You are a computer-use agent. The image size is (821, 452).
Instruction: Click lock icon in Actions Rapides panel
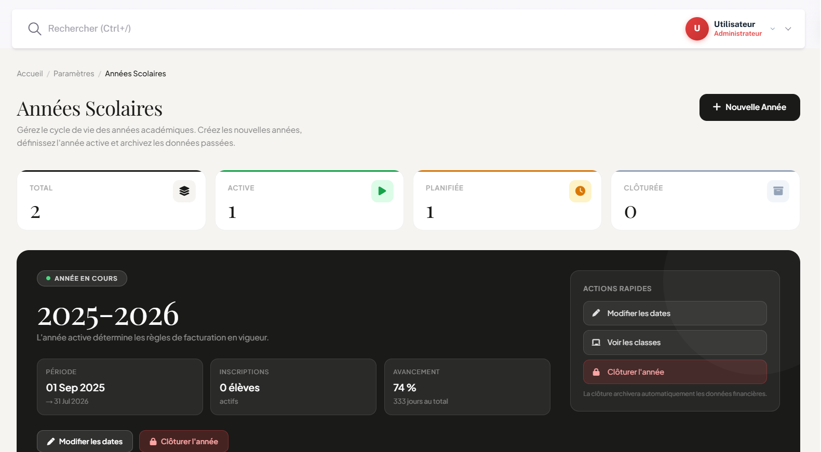[596, 372]
